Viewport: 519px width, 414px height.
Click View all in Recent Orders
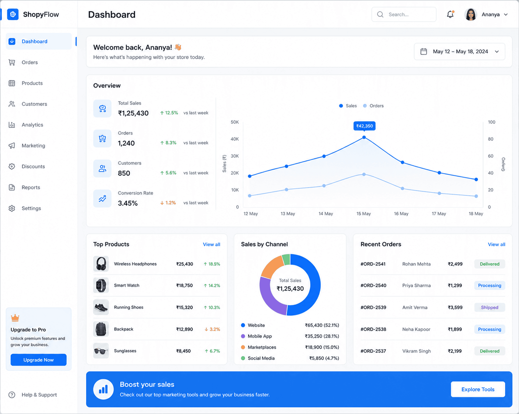(496, 245)
